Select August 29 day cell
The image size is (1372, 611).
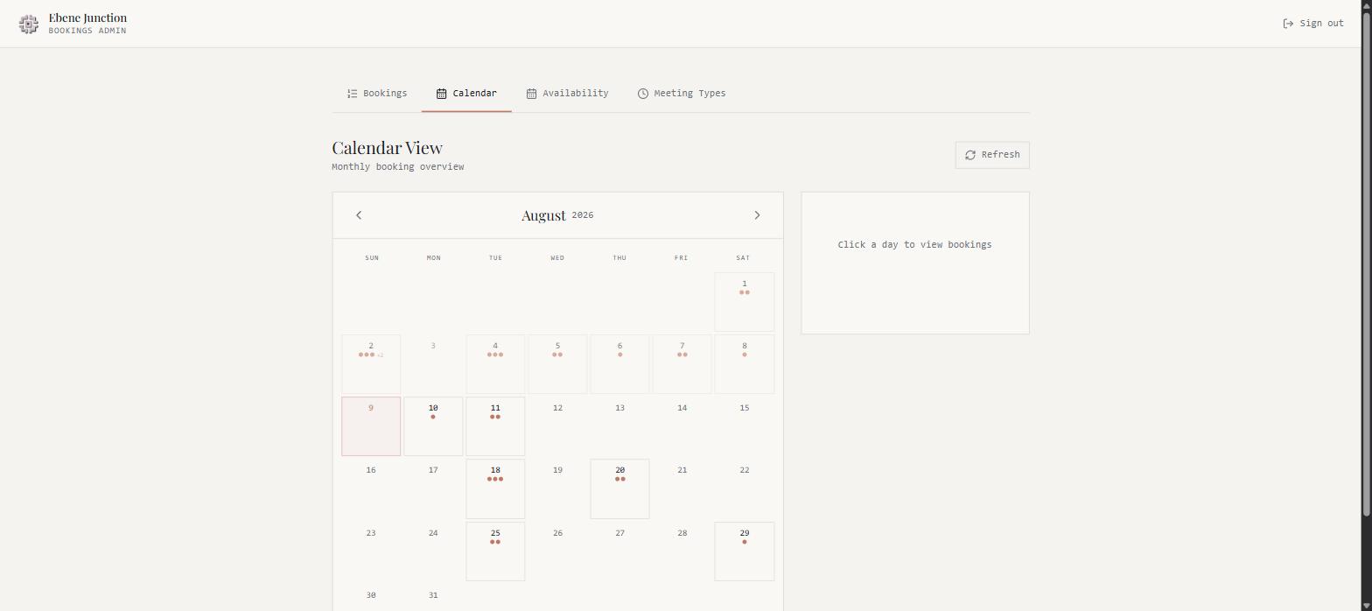(x=744, y=551)
